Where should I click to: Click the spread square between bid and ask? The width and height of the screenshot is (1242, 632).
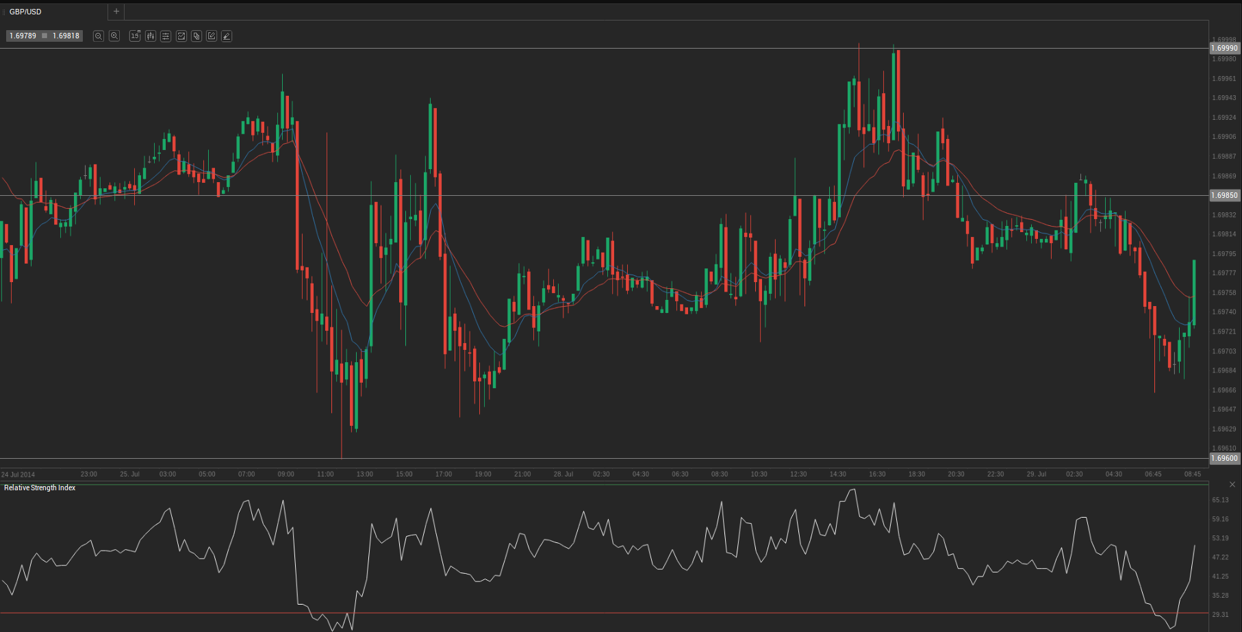click(45, 36)
